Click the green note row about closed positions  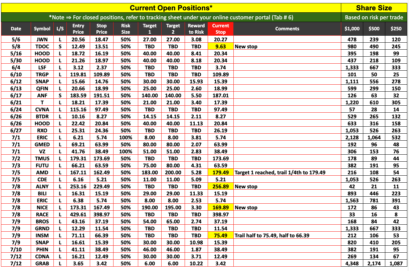[171, 17]
